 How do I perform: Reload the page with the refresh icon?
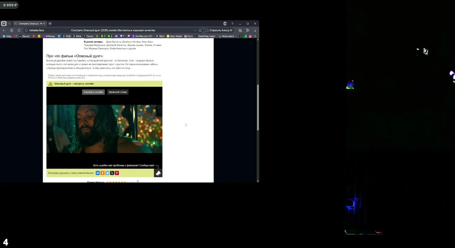pos(19,30)
